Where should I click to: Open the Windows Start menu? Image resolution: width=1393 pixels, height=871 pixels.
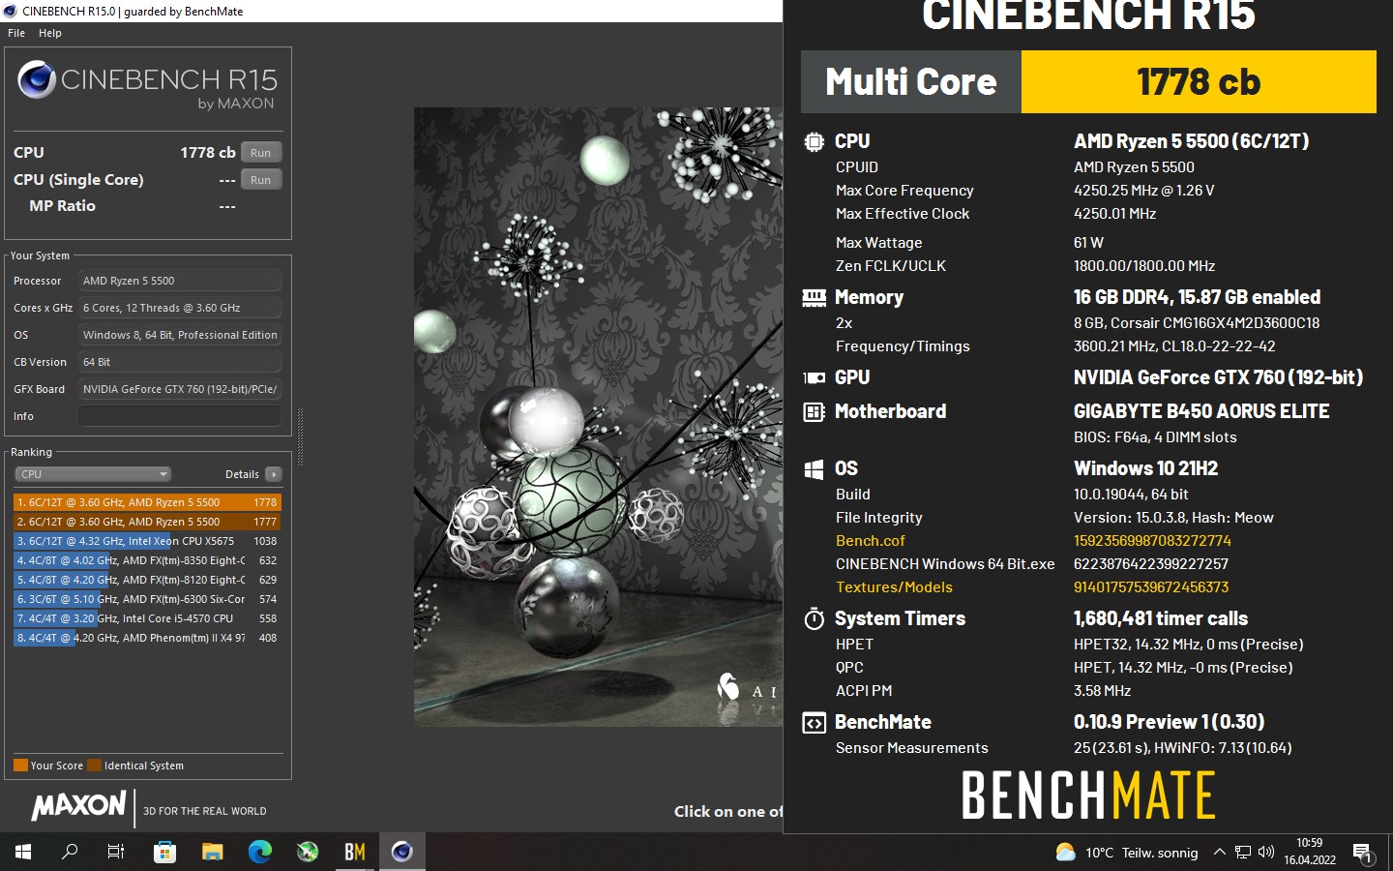[23, 852]
